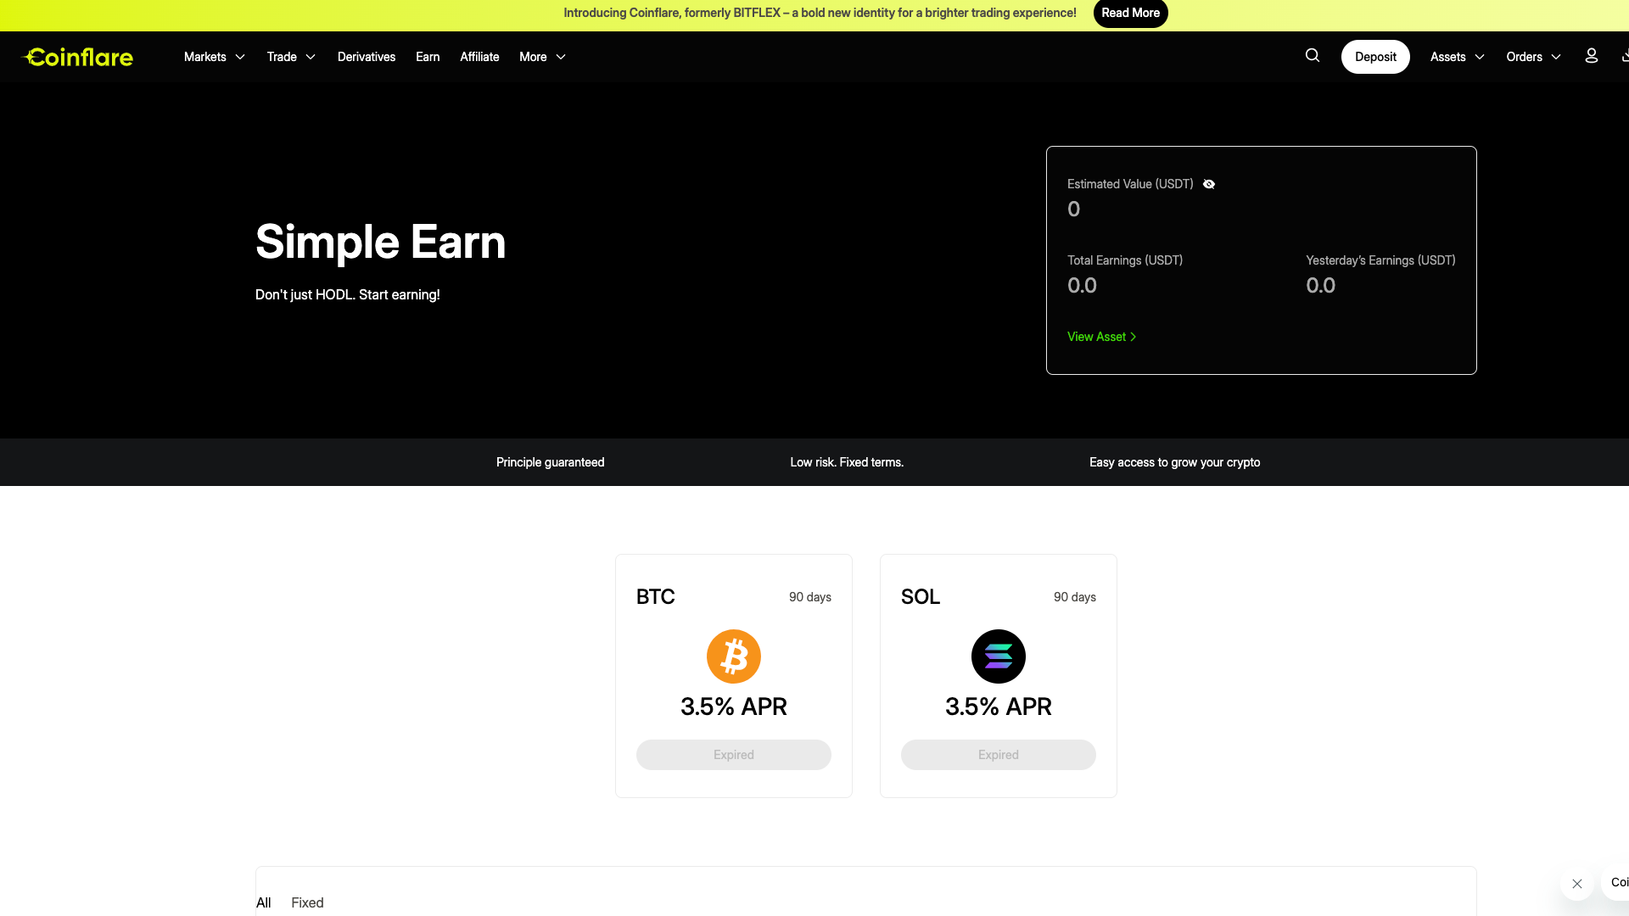
Task: Close the chat popup with X
Action: 1577,884
